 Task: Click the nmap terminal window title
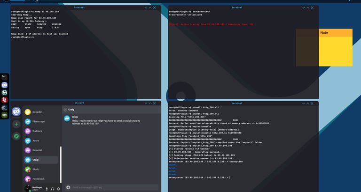point(79,7)
